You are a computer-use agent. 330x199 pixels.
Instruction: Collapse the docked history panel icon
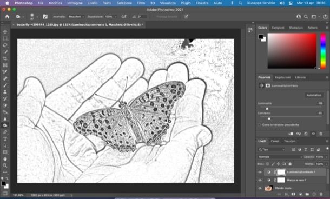250,30
